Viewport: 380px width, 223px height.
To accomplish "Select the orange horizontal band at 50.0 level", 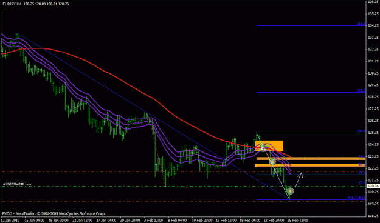I will [310, 165].
